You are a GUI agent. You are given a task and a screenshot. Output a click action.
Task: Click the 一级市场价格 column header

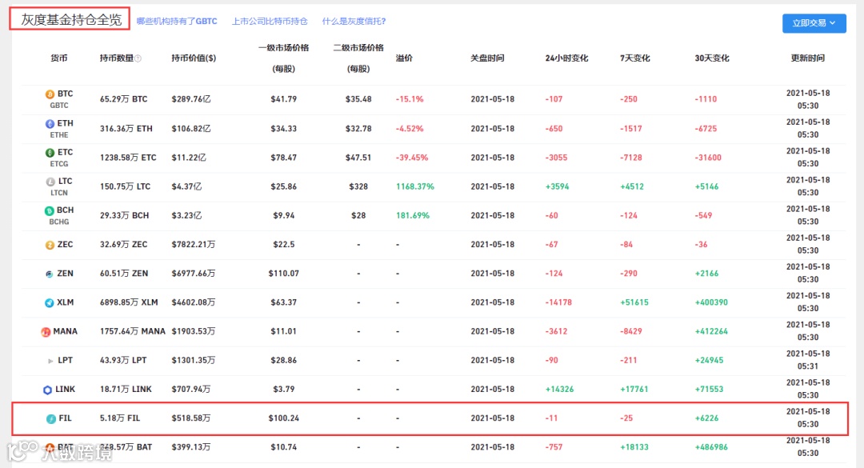click(284, 48)
